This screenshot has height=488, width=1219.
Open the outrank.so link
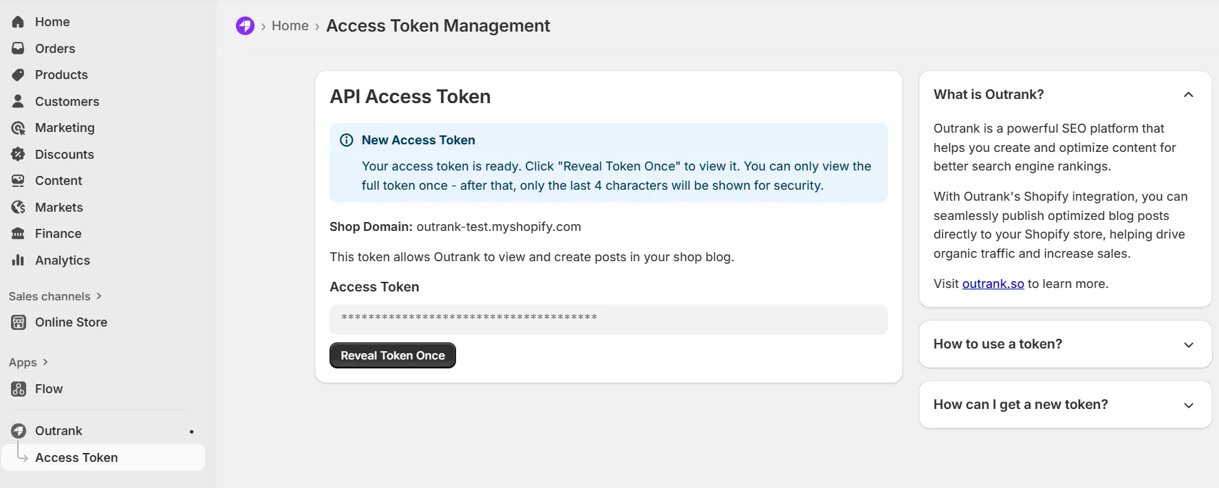[x=993, y=283]
